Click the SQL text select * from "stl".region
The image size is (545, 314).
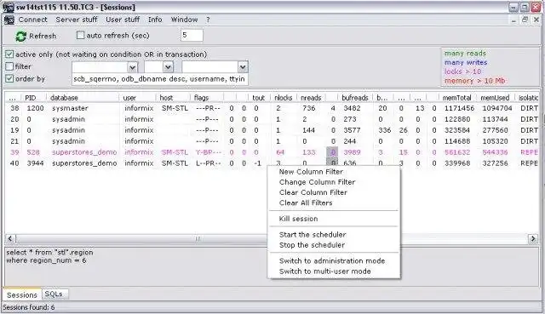click(49, 253)
